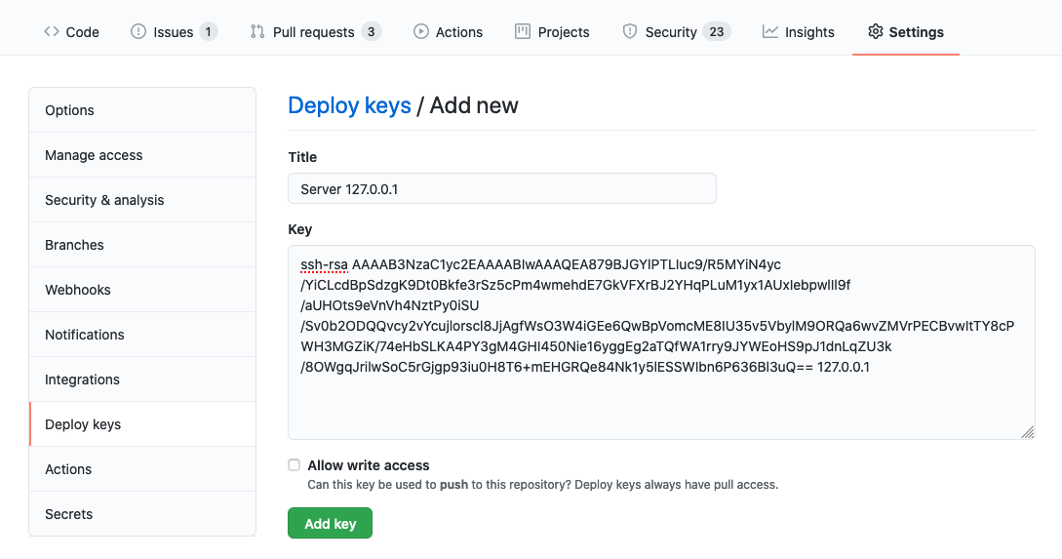This screenshot has height=559, width=1062.
Task: Click the Issues circle icon
Action: (138, 32)
